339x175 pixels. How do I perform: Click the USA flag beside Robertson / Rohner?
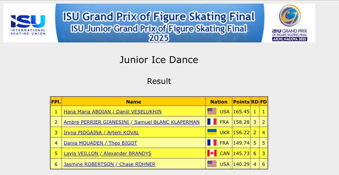point(212,164)
